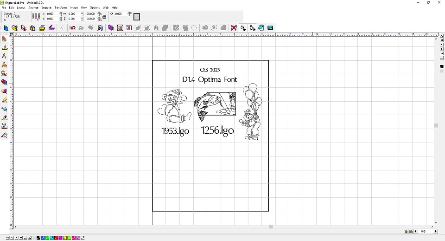This screenshot has height=241, width=445.
Task: Click the width percent scale stepper
Action: coord(98,13)
